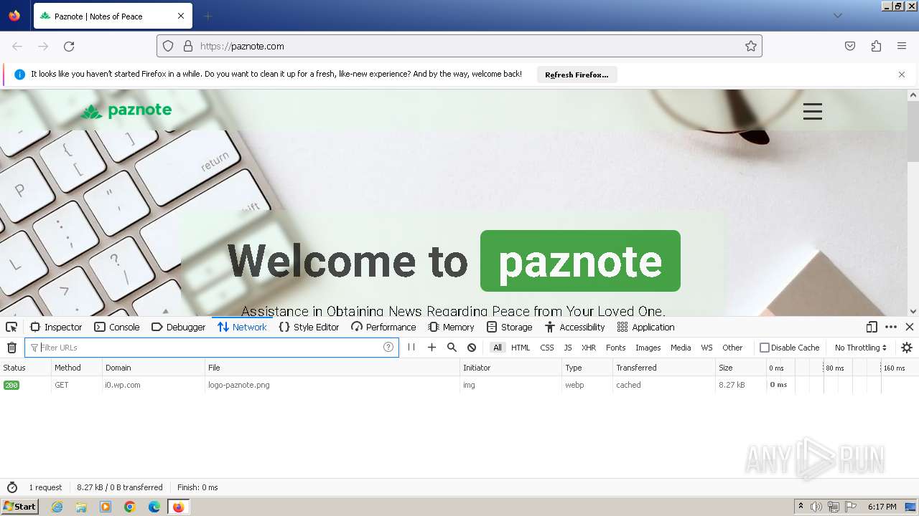Screen dimensions: 919x516
Task: Open filter help question mark icon
Action: click(388, 347)
